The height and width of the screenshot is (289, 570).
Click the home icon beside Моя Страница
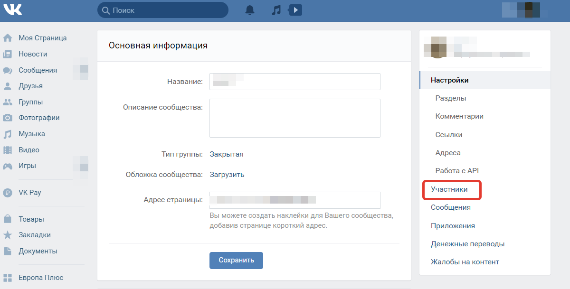click(8, 38)
